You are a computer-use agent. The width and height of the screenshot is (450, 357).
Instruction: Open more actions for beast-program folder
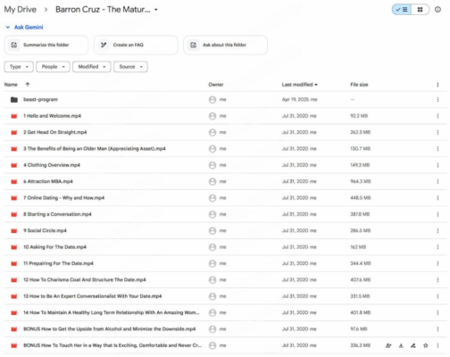437,99
